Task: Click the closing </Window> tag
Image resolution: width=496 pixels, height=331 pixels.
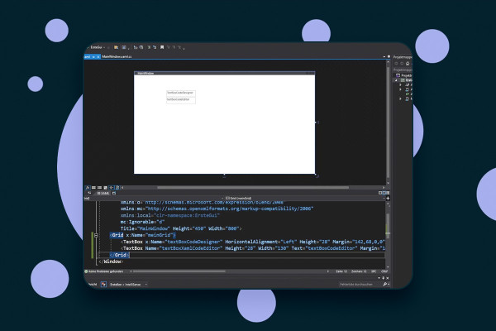Action: [111, 261]
